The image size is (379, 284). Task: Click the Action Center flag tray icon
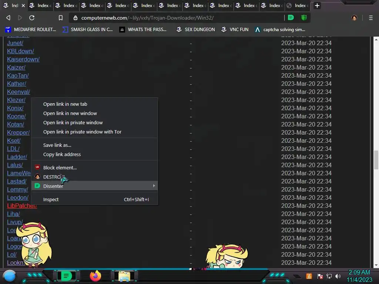coord(320,276)
